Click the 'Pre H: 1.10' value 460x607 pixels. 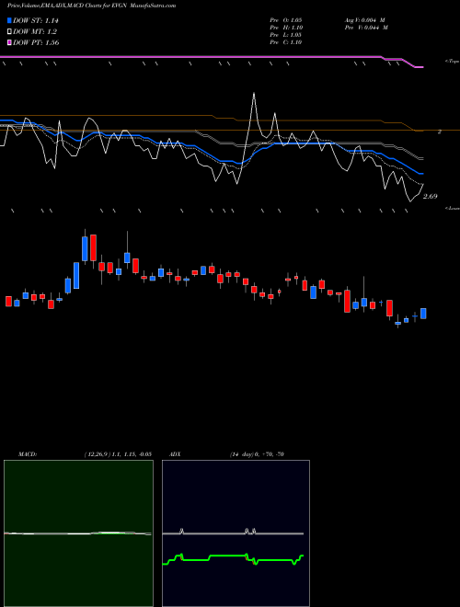click(x=286, y=28)
